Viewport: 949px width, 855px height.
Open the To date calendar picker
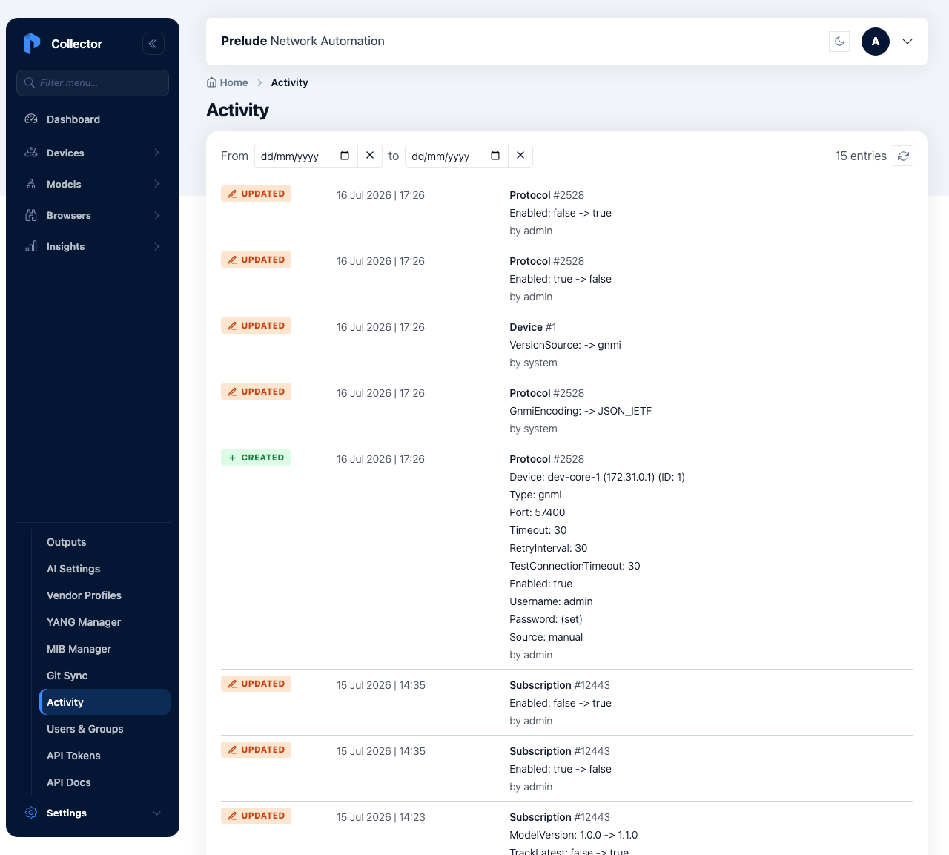pyautogui.click(x=495, y=156)
